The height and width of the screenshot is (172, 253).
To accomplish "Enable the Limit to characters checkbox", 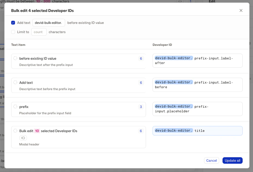I will pyautogui.click(x=13, y=32).
